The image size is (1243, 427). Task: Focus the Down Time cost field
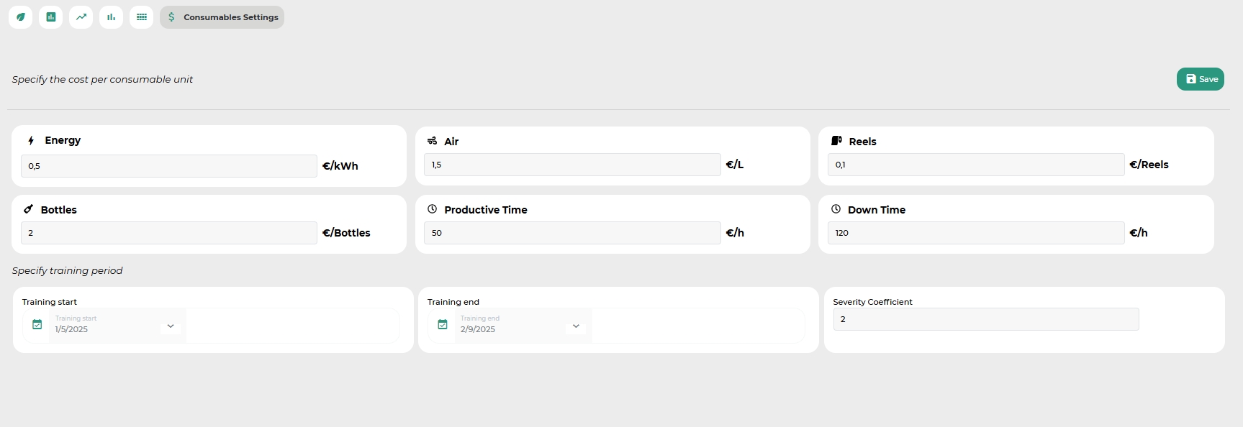[975, 233]
